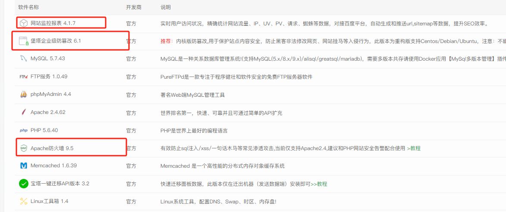This screenshot has width=506, height=212.
Task: Open Linux工具箱 1.4 entry
Action: coord(49,202)
